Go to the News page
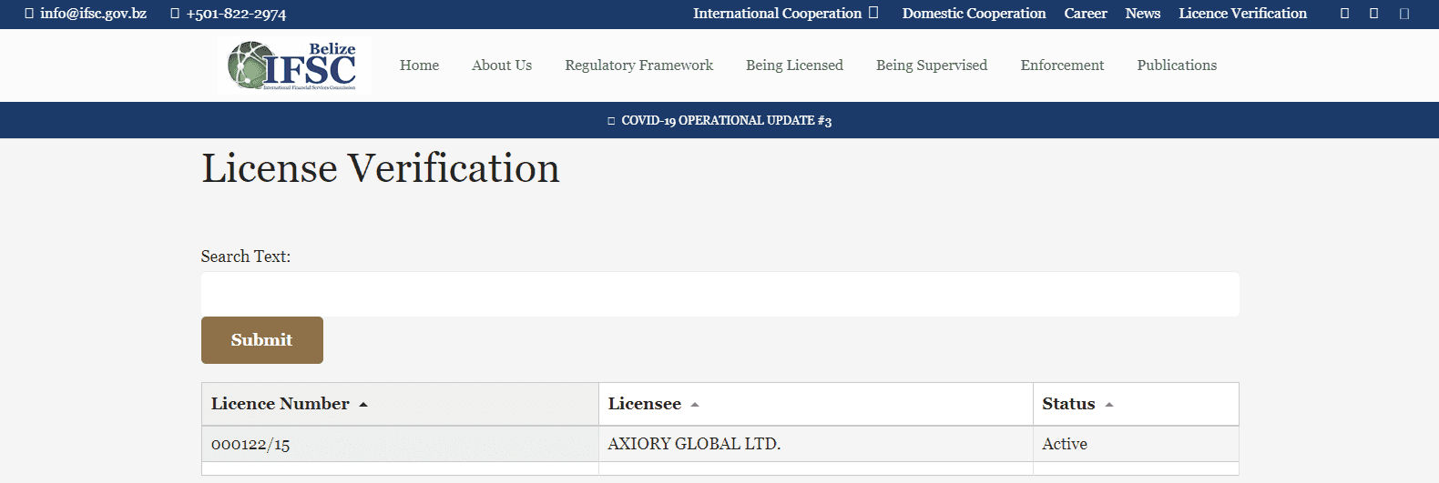The height and width of the screenshot is (483, 1439). click(1143, 14)
